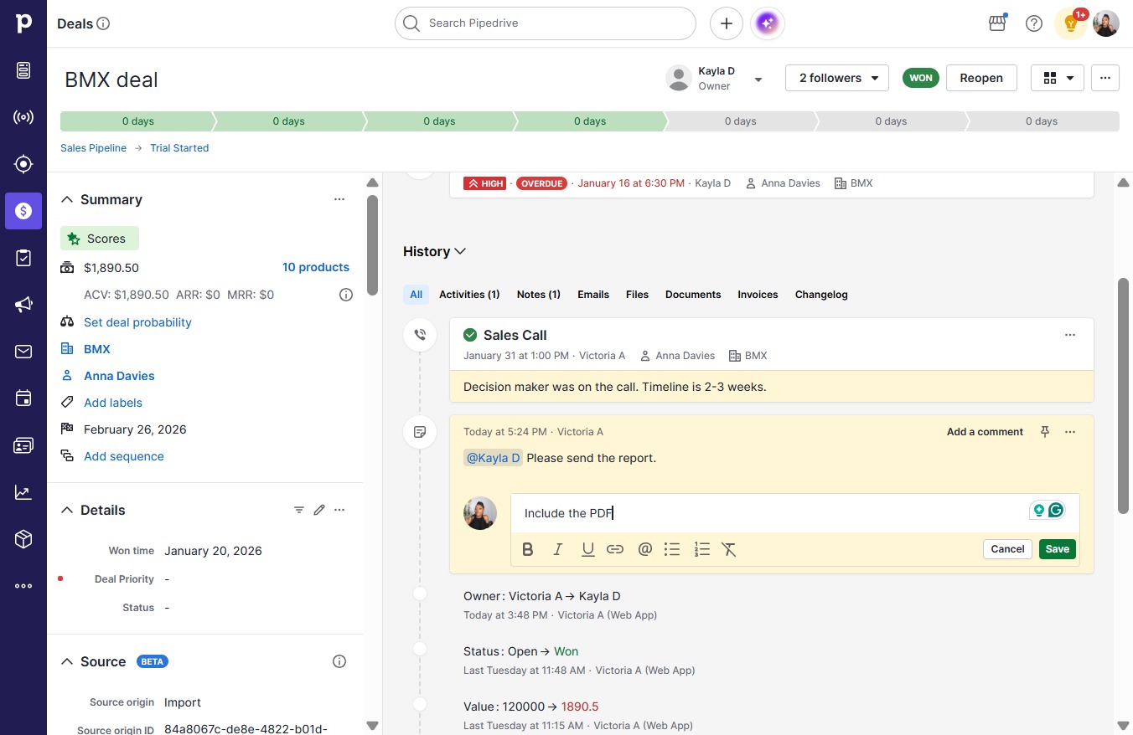Open Activities clipboard icon in sidebar
Viewport: 1133px width, 735px height.
pyautogui.click(x=23, y=258)
